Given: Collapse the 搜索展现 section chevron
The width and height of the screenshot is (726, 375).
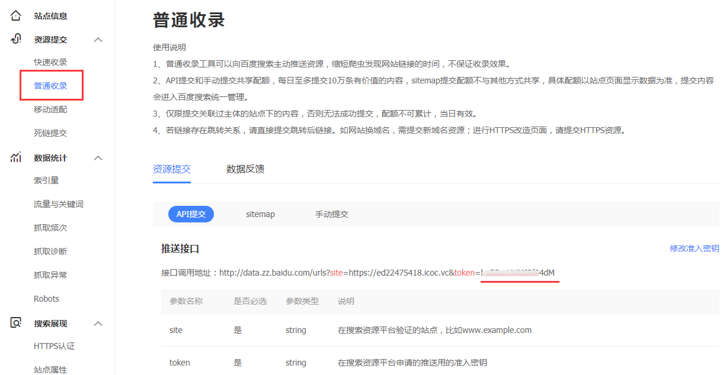Looking at the screenshot, I should pos(98,324).
